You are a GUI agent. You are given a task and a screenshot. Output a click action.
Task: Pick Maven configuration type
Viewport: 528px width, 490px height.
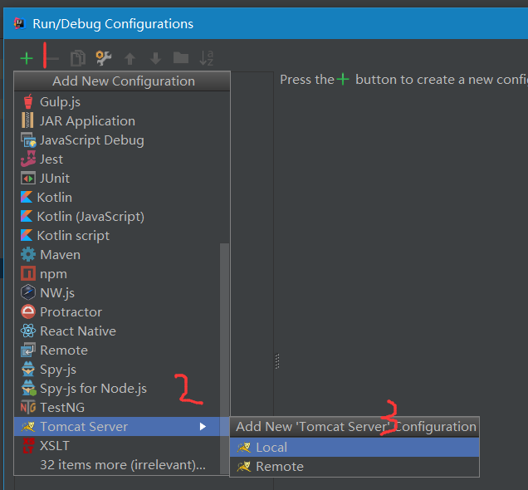117,255
